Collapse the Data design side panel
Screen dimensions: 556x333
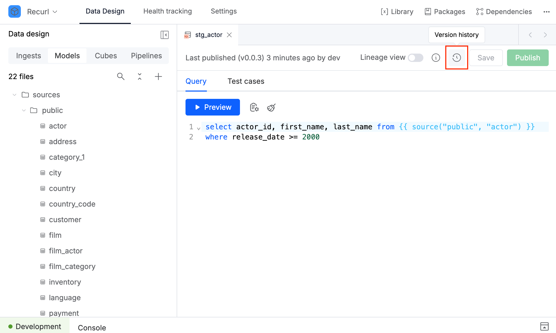164,35
